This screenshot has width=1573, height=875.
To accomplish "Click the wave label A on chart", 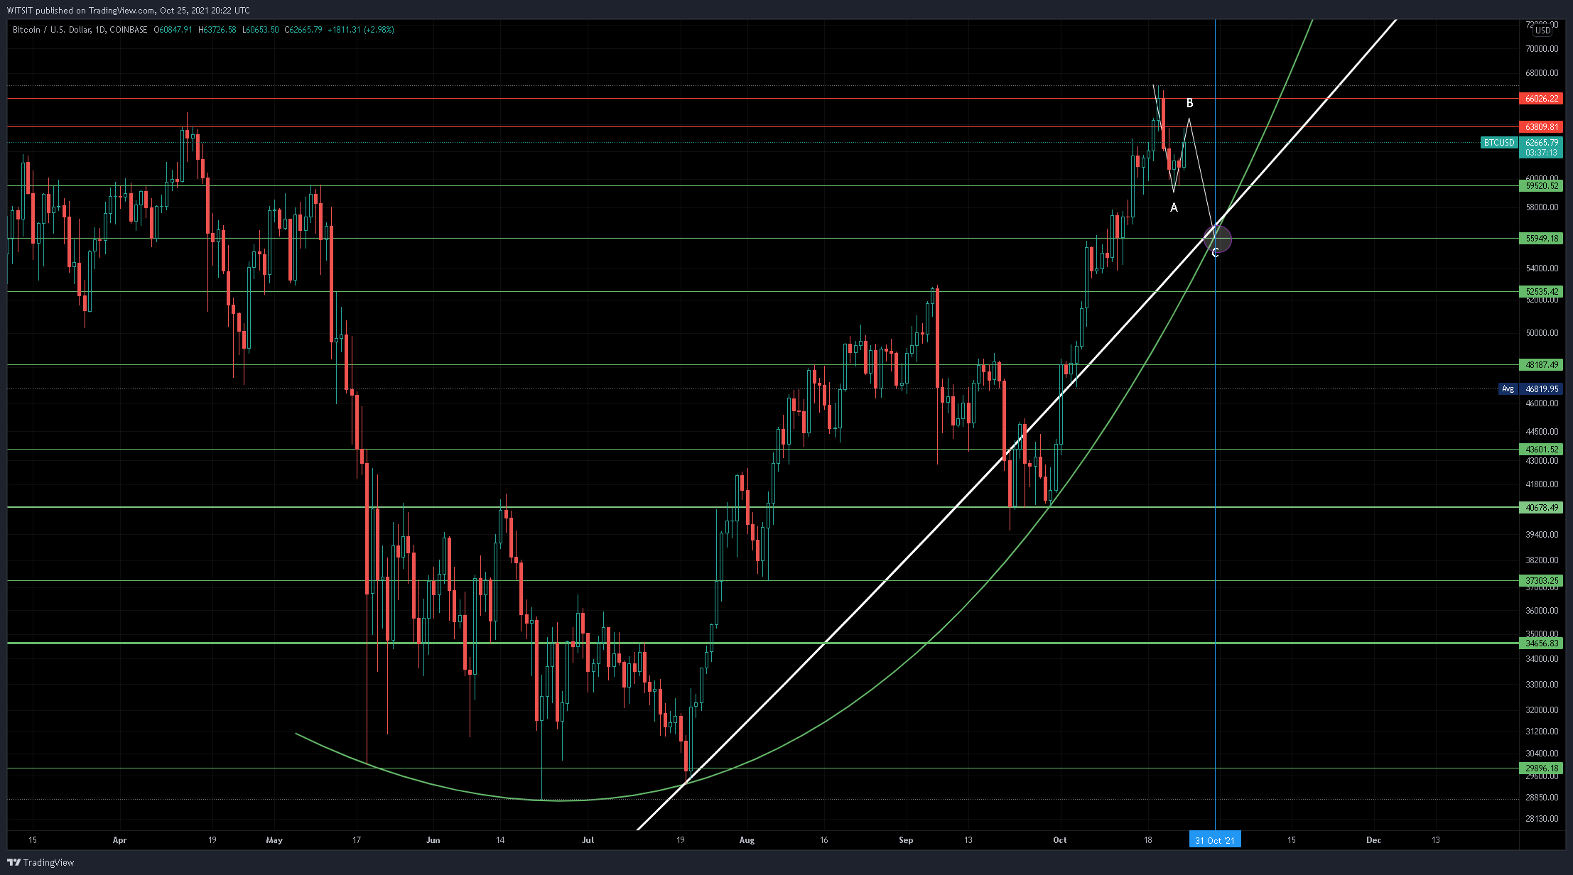I will click(1174, 207).
